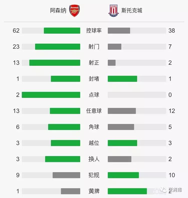Click the Arsenal club crest

[74, 11]
